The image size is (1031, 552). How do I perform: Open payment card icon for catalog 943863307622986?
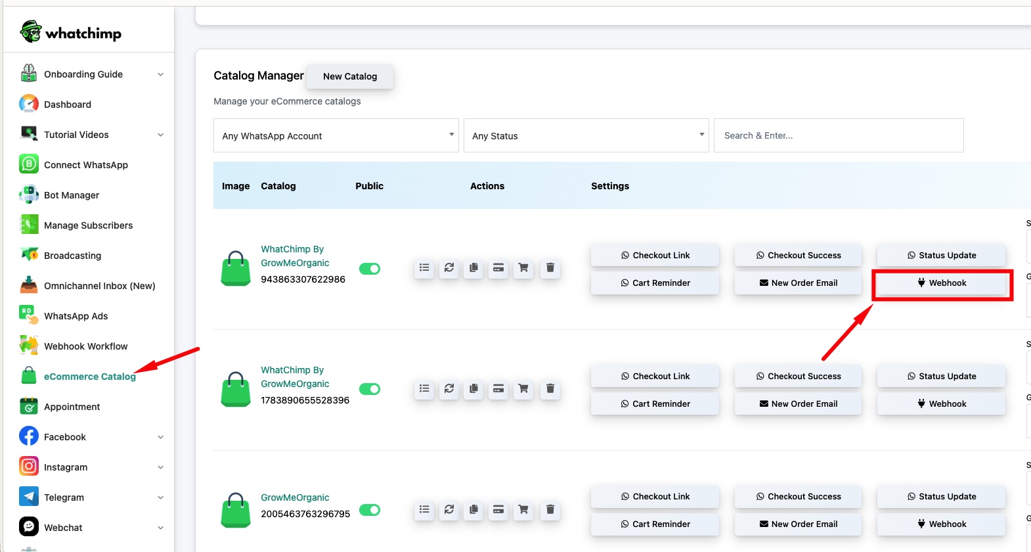click(x=498, y=268)
